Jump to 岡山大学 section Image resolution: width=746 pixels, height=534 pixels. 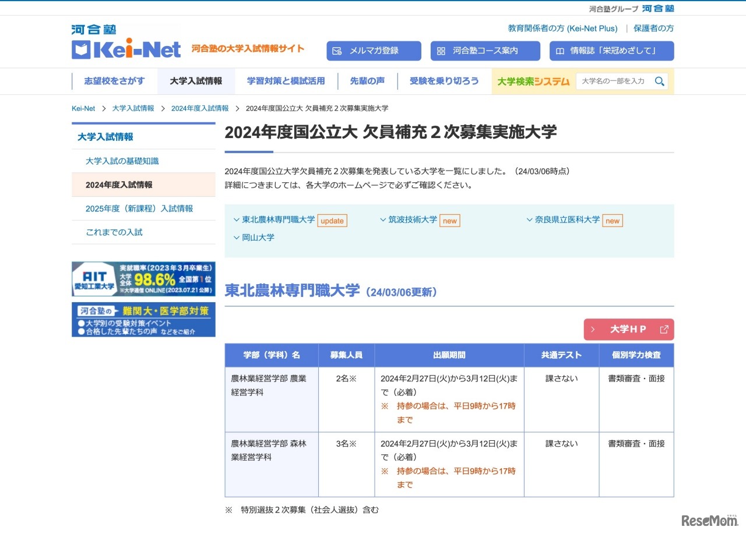(258, 238)
